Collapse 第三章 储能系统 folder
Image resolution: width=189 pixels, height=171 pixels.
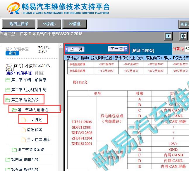[25, 100]
